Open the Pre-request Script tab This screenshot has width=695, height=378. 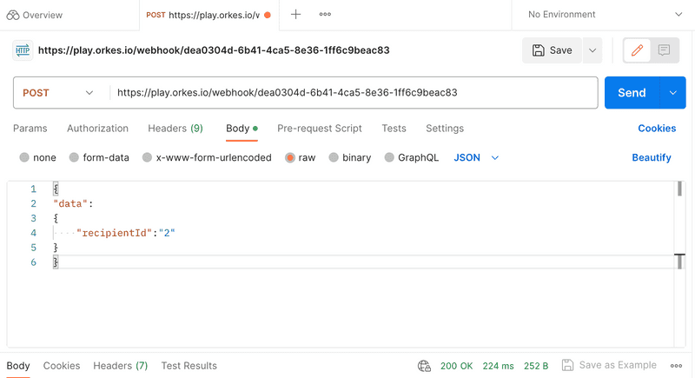(319, 129)
